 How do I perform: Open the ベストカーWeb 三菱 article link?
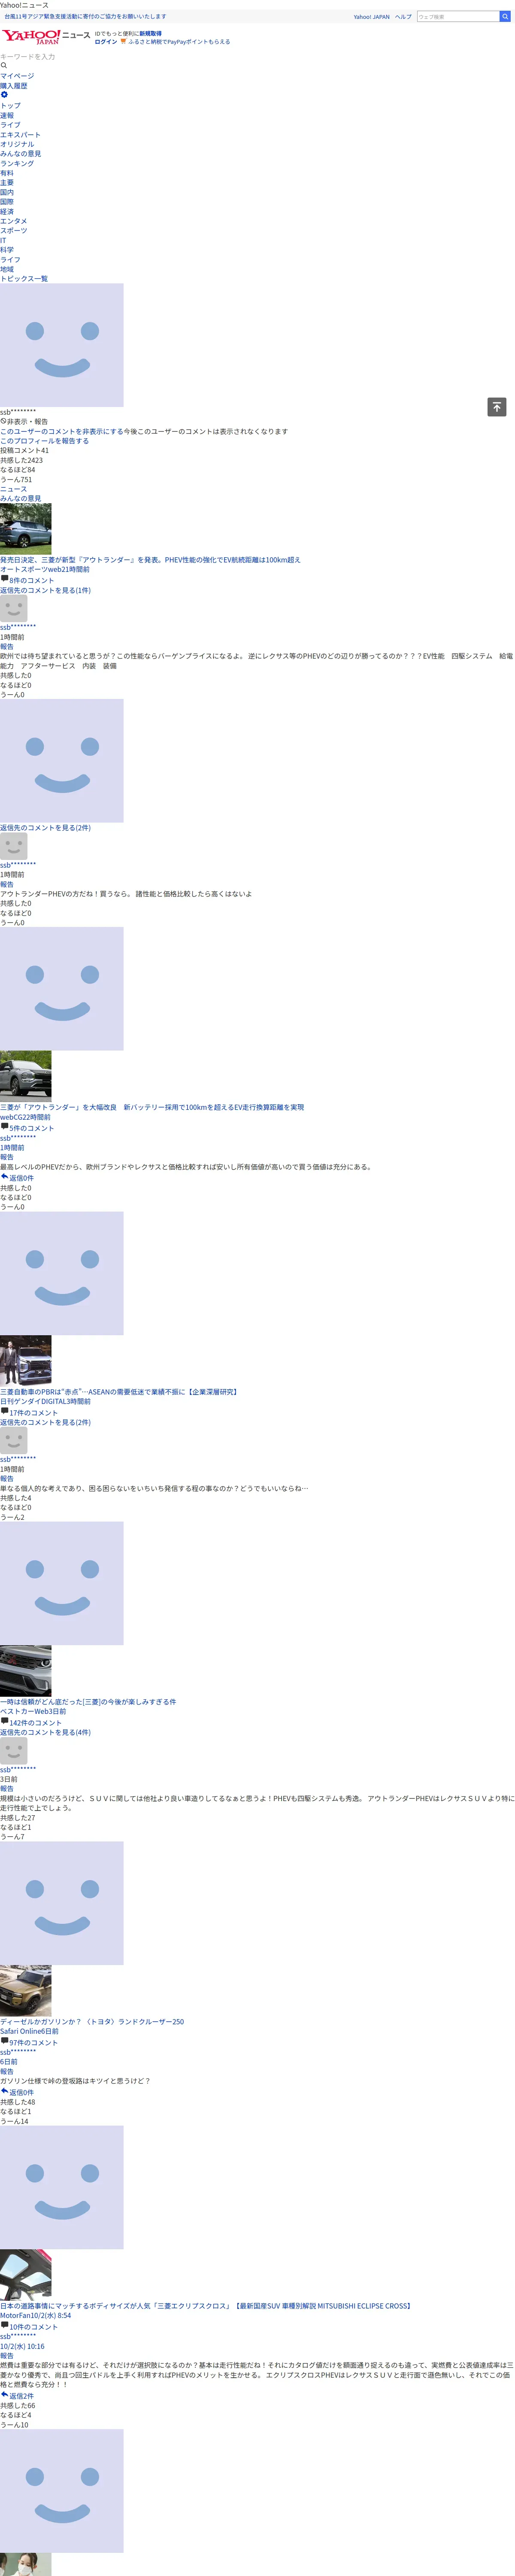pos(88,1702)
